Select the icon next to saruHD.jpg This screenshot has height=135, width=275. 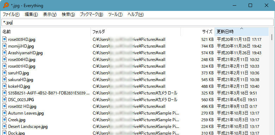(4, 73)
